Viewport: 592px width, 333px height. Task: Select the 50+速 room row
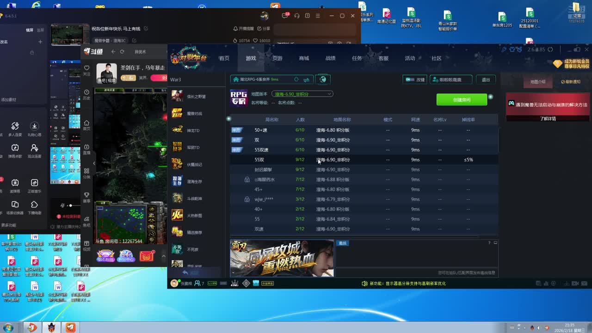364,130
